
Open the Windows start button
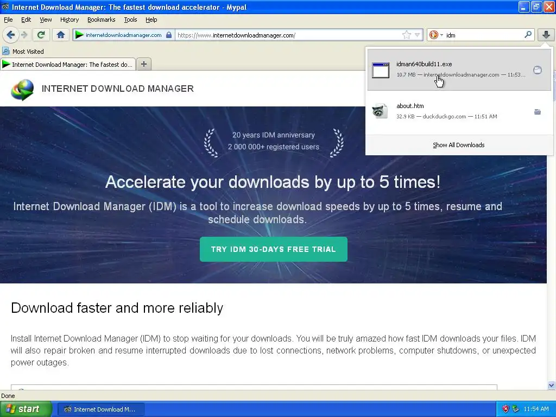26,409
